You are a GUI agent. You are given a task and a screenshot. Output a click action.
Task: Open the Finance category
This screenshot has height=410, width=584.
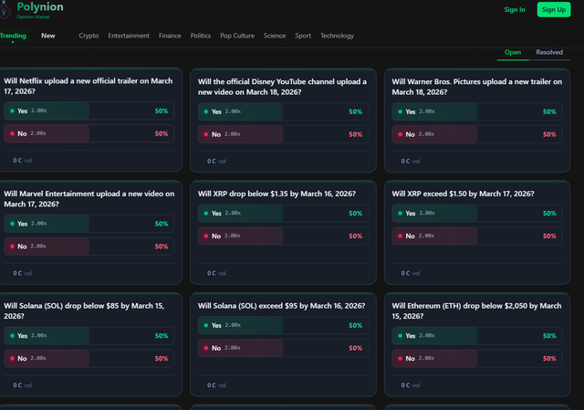(x=170, y=36)
